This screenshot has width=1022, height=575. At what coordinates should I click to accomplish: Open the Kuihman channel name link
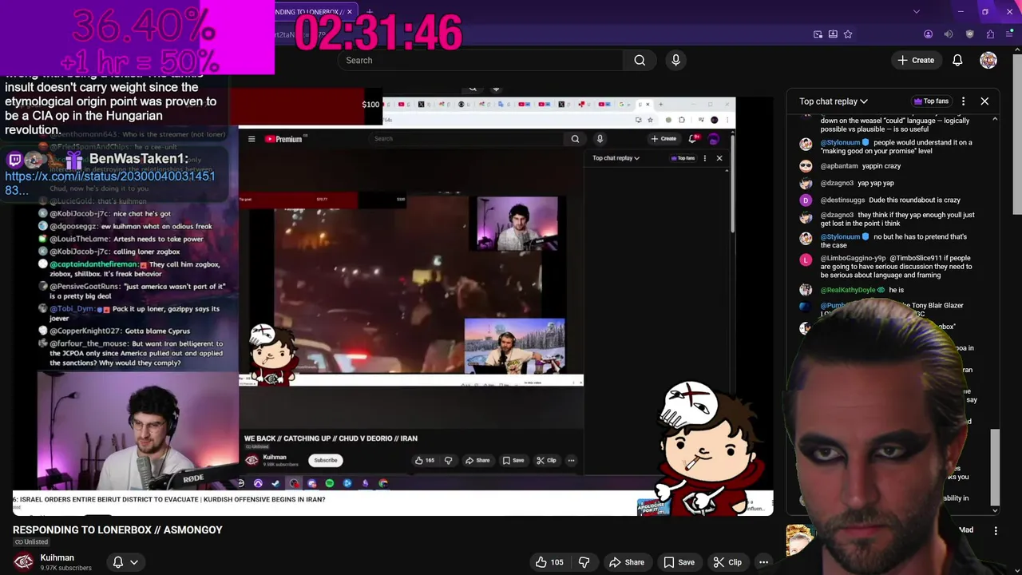coord(57,557)
